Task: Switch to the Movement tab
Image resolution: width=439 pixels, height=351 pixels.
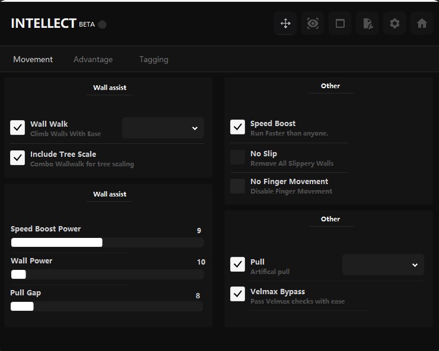Action: click(33, 59)
